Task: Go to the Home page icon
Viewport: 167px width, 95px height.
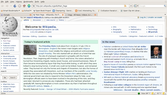Action: [x=24, y=6]
